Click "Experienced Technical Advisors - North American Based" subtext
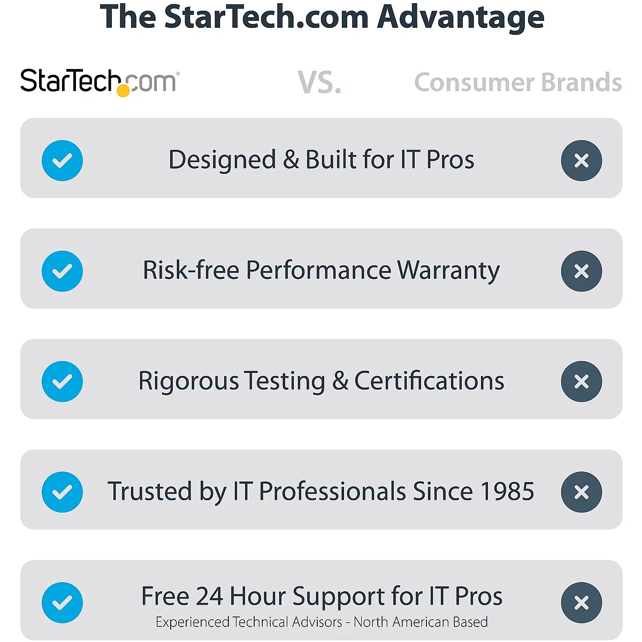This screenshot has width=642, height=642. click(x=322, y=622)
